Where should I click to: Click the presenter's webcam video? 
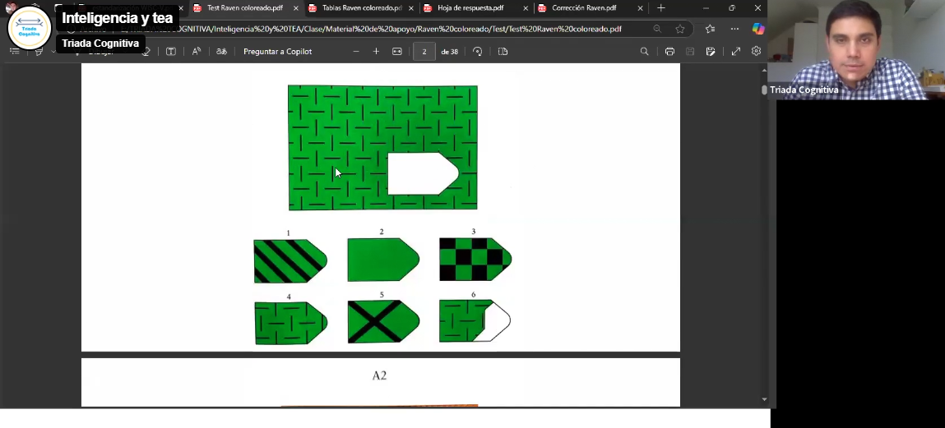pyautogui.click(x=856, y=49)
